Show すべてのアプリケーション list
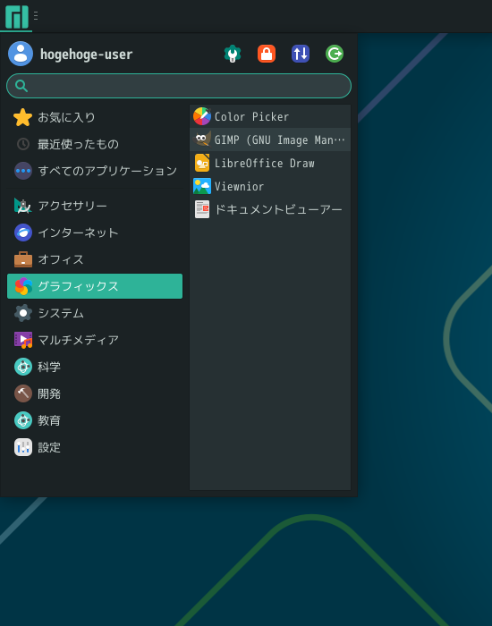492x626 pixels. coord(95,171)
